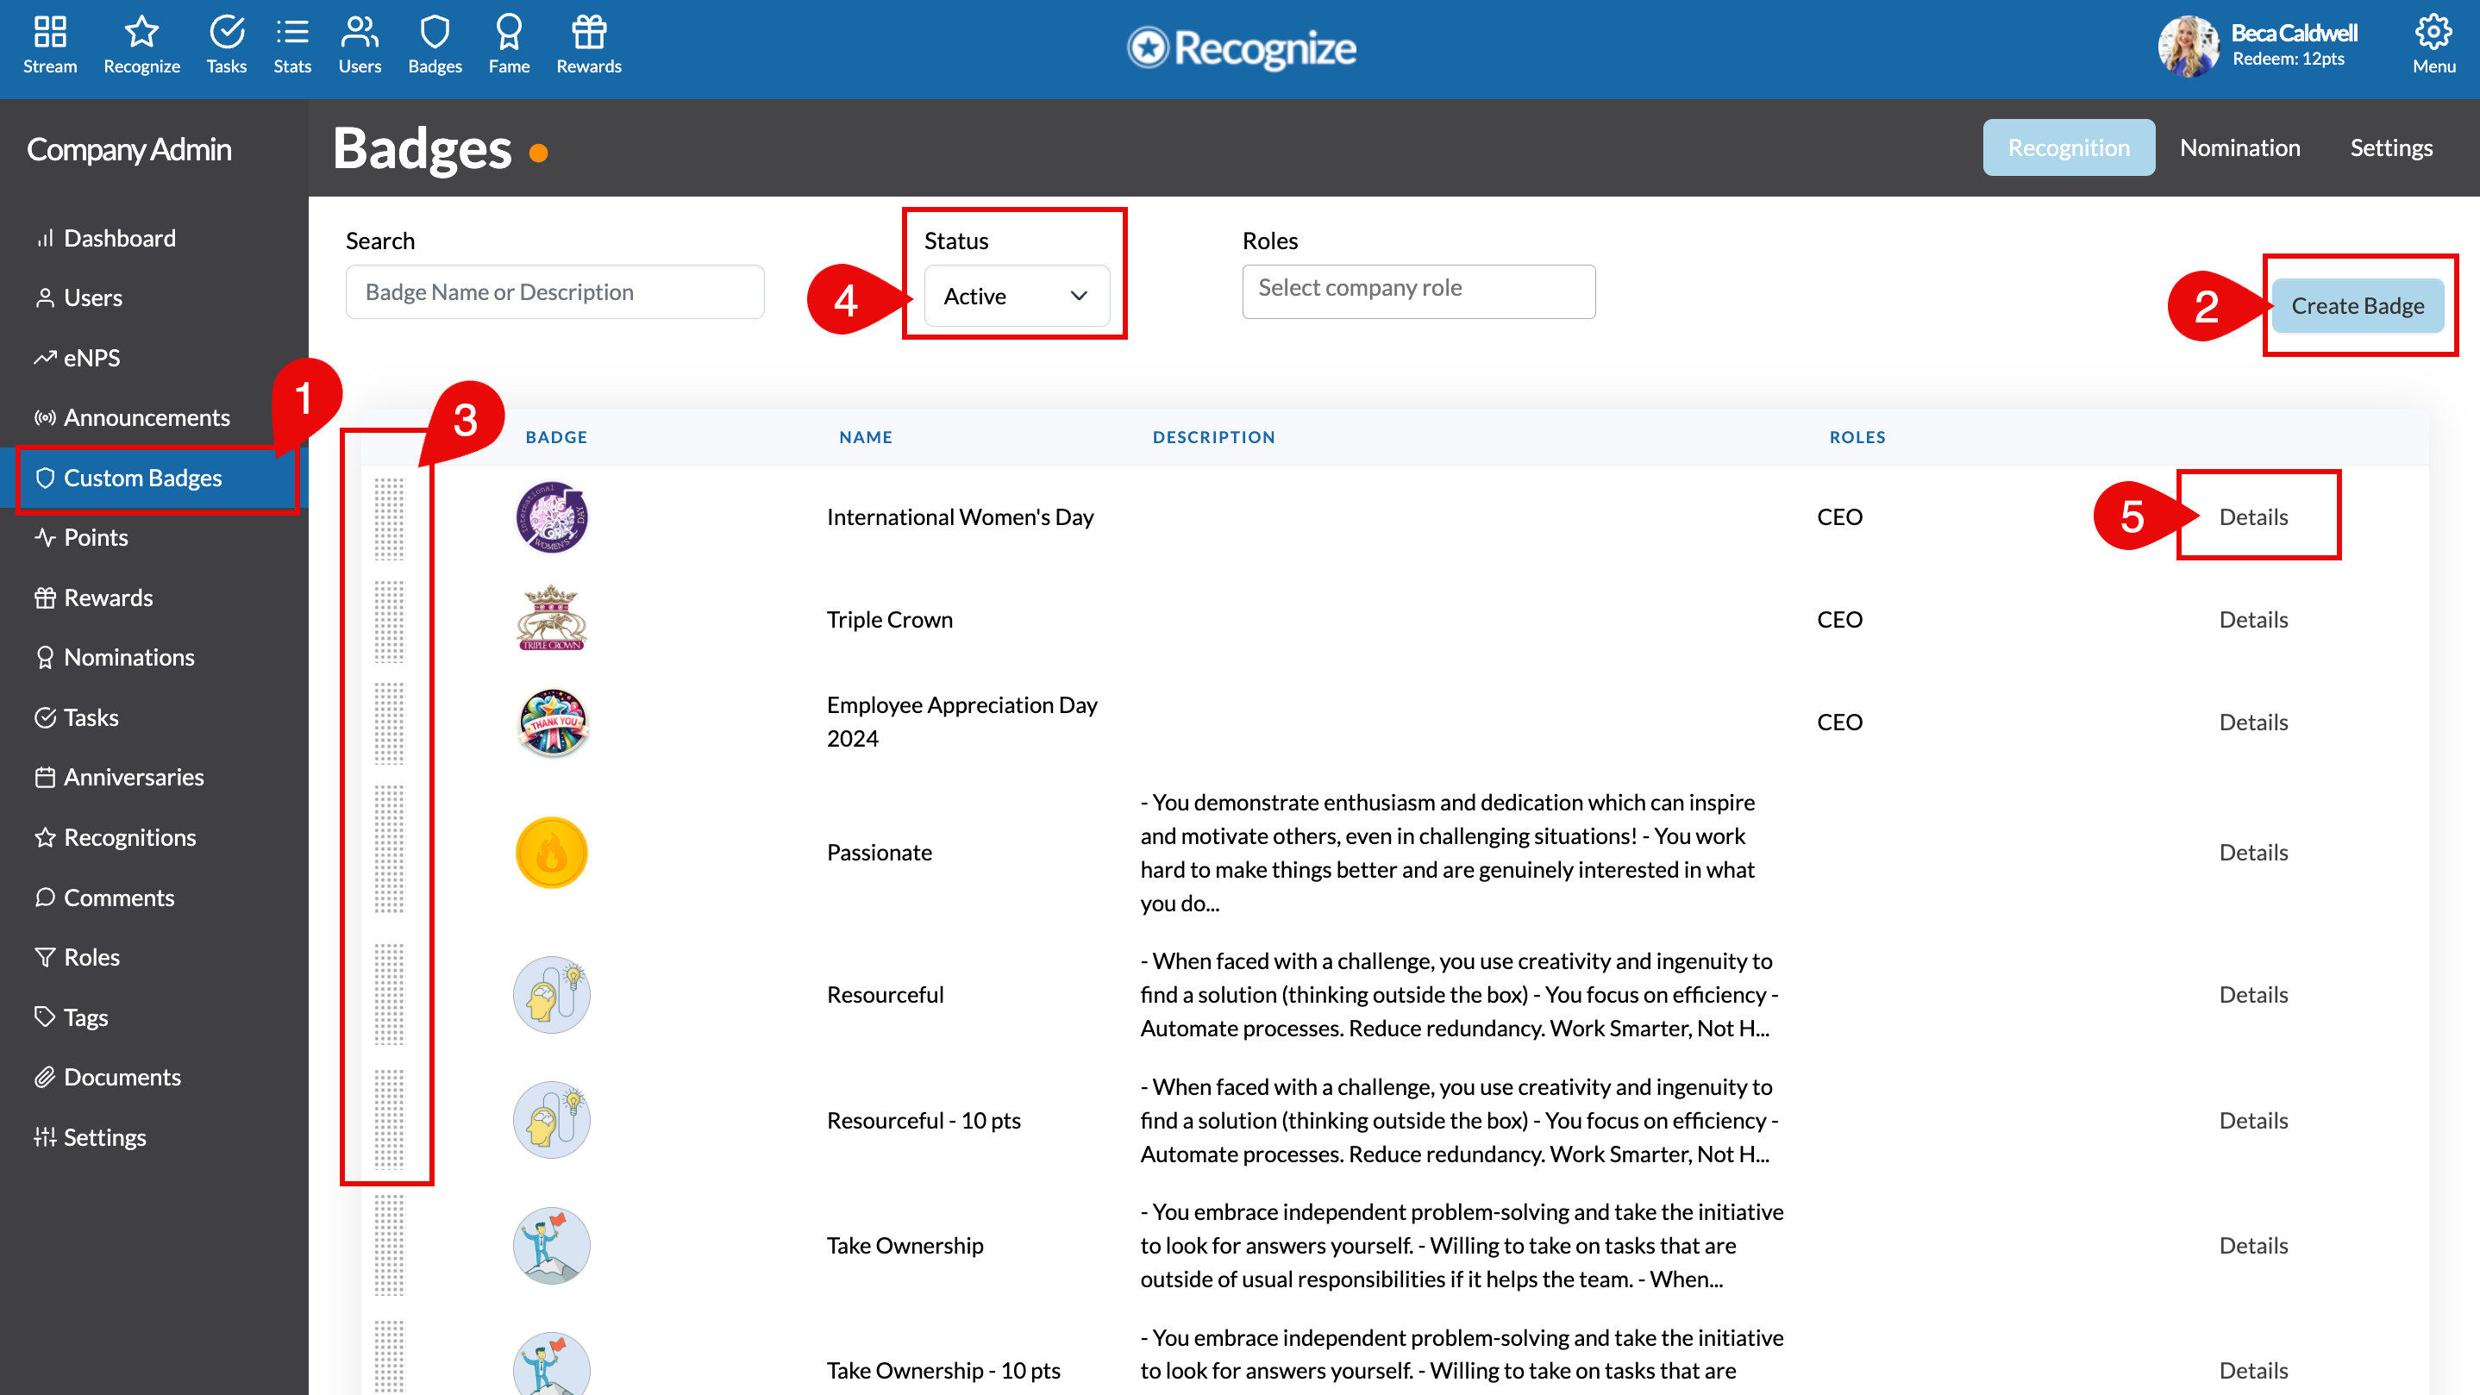Open Details for Resourceful - 10 pts

(2253, 1120)
